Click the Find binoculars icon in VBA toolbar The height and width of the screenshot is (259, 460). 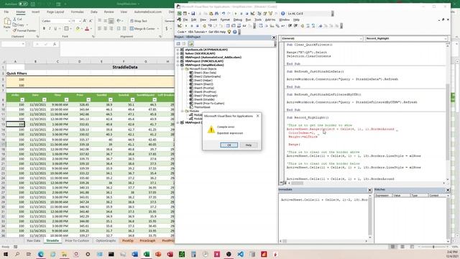coord(216,14)
